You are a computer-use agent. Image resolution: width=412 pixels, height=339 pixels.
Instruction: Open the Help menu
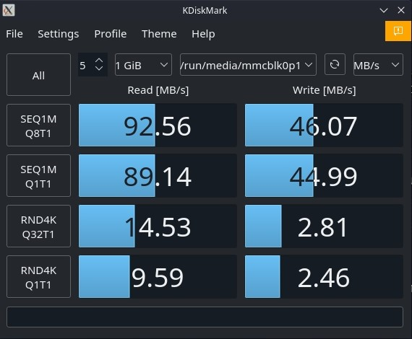[x=203, y=34]
